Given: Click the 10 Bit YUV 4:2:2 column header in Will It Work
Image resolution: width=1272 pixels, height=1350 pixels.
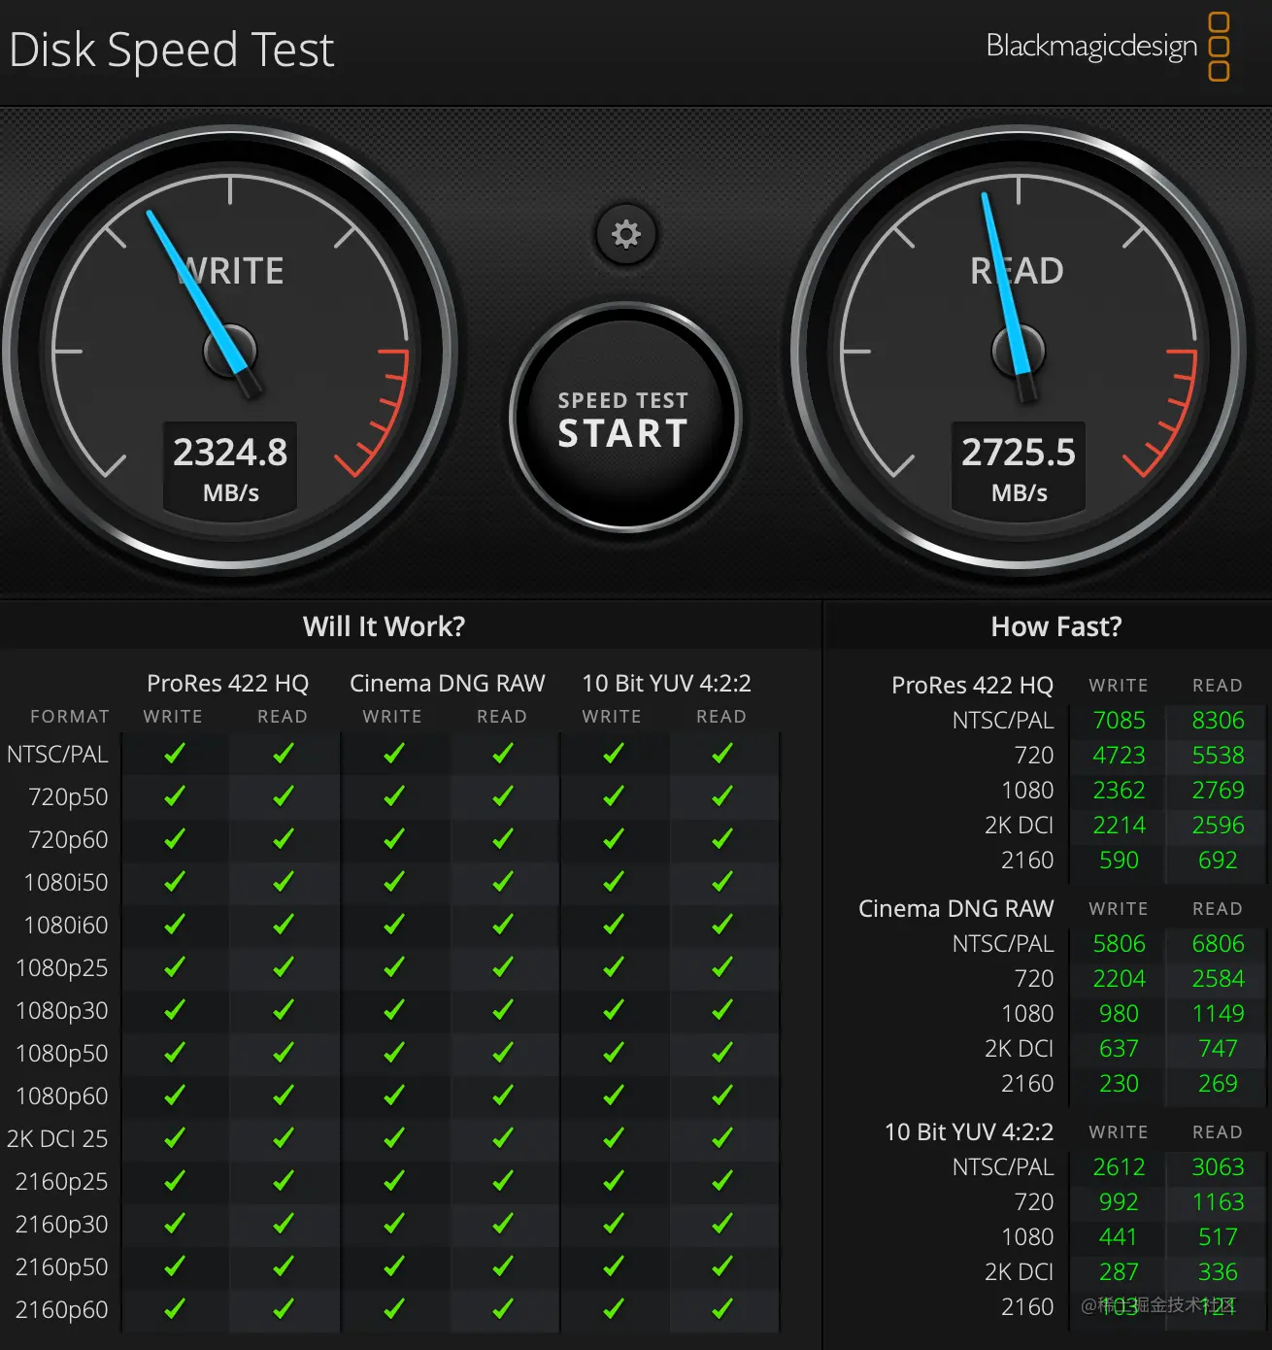Looking at the screenshot, I should click(x=667, y=684).
